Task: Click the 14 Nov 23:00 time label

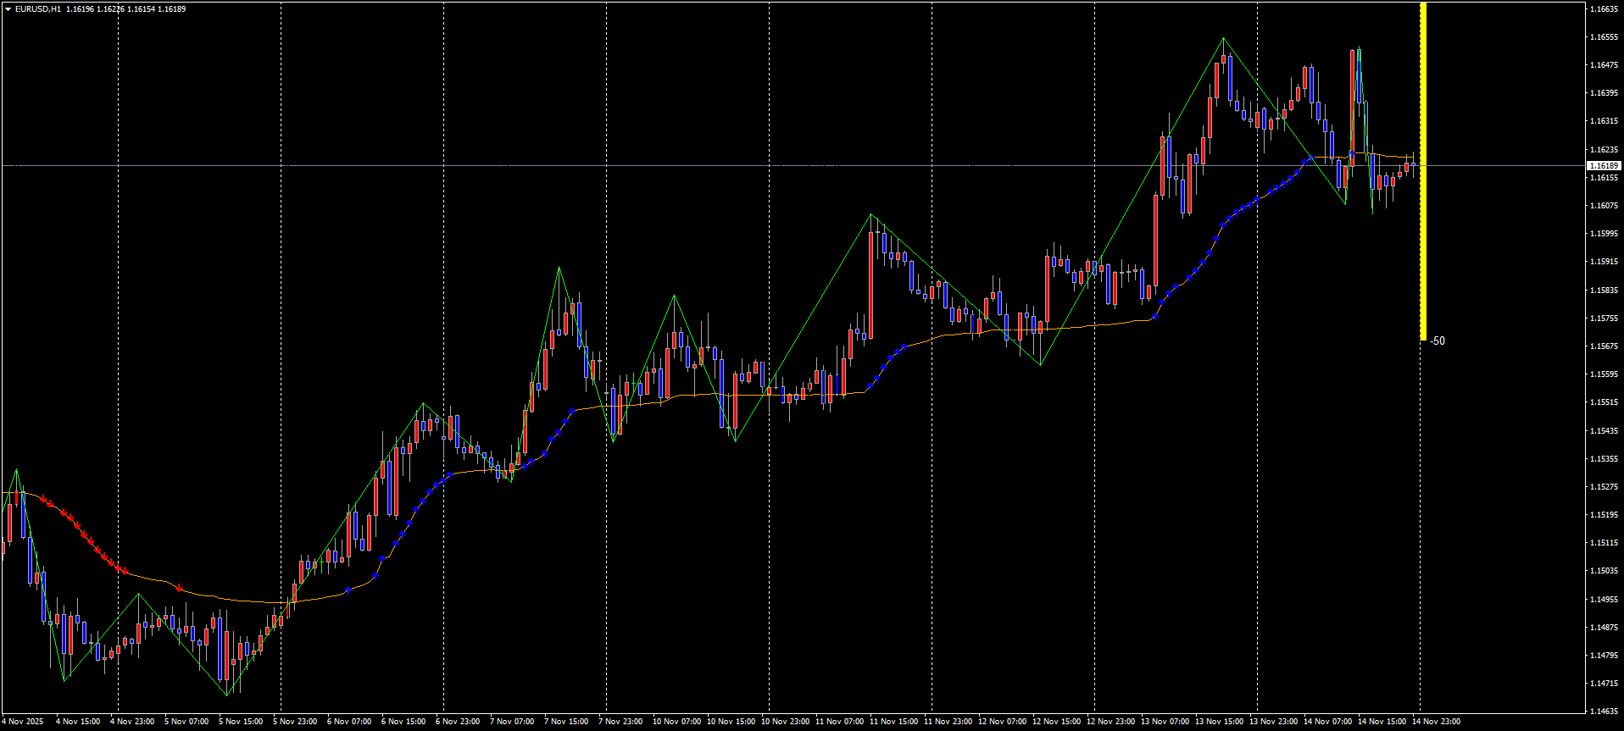Action: click(1436, 722)
